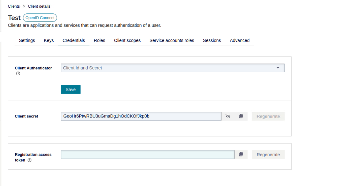This screenshot has height=186, width=340.
Task: Open the Keys tab
Action: tap(49, 40)
